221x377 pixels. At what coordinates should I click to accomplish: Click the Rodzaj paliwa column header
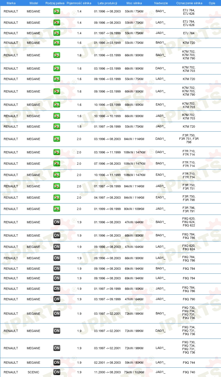click(x=55, y=3)
